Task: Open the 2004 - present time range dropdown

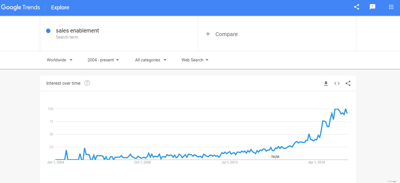Action: tap(103, 60)
